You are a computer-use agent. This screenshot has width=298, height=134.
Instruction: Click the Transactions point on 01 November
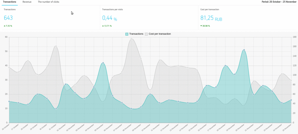(65, 84)
